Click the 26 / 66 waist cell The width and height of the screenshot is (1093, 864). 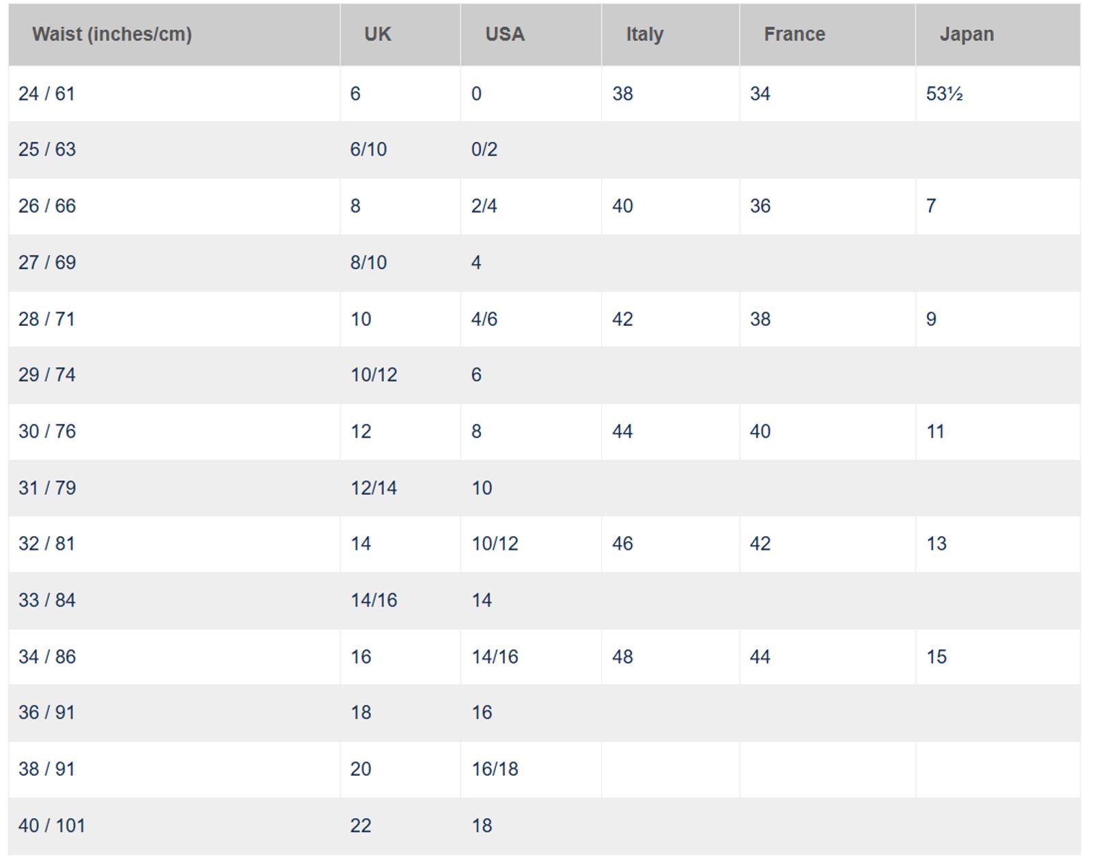point(46,206)
